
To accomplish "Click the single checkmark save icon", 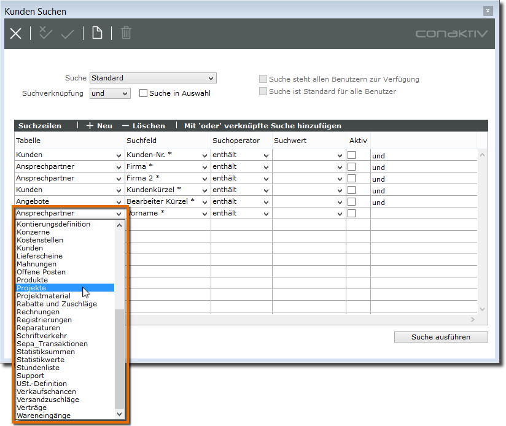I will tap(68, 34).
